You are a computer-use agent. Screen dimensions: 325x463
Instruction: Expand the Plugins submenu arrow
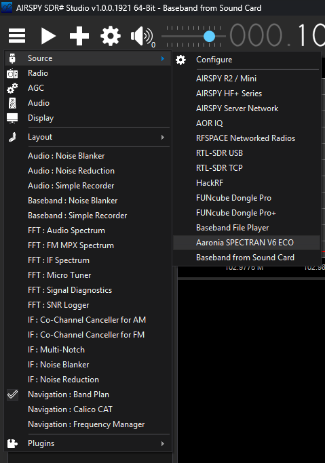tap(163, 443)
